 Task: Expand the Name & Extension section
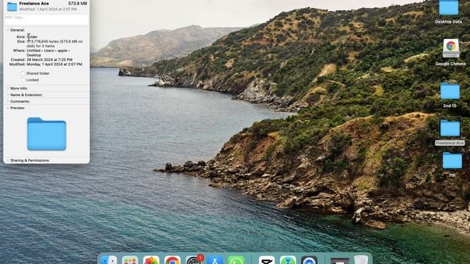click(x=8, y=95)
